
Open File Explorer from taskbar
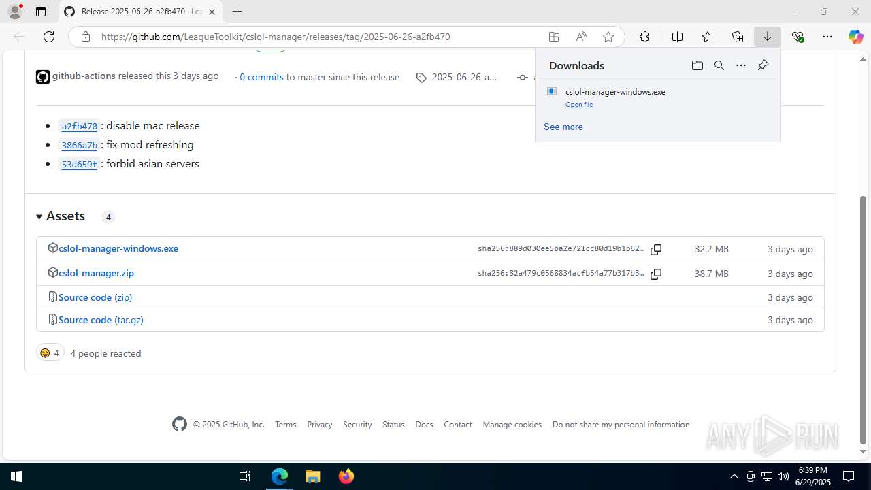pyautogui.click(x=312, y=476)
